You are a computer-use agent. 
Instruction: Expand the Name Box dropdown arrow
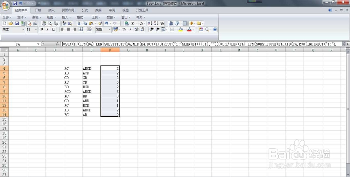coord(38,44)
